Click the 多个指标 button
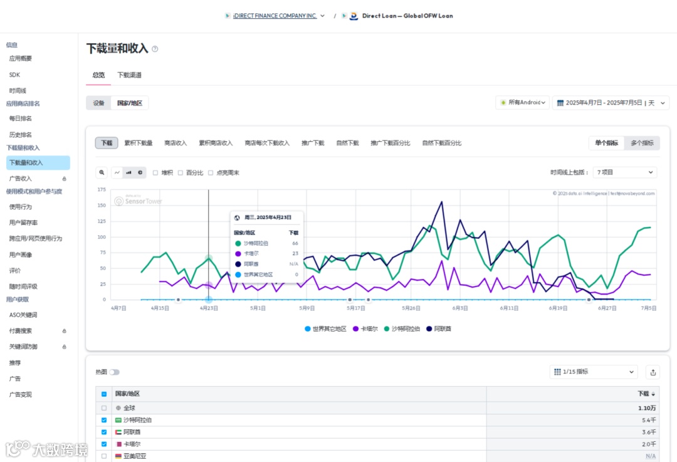 (642, 143)
